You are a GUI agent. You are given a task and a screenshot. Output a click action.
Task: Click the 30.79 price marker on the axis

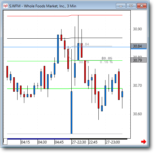pos(139,60)
